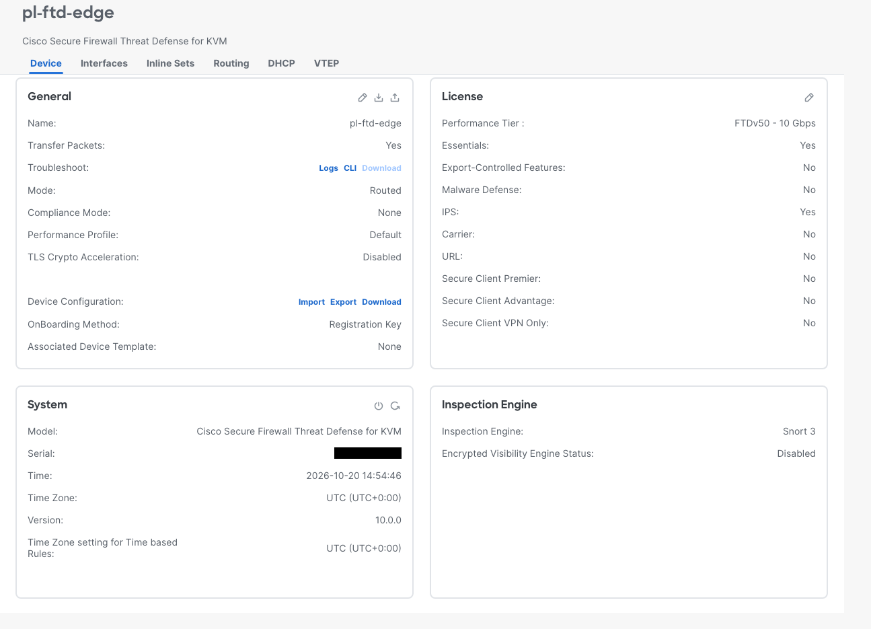Click the Transfer Packets value "Yes"
This screenshot has width=871, height=629.
pos(393,145)
